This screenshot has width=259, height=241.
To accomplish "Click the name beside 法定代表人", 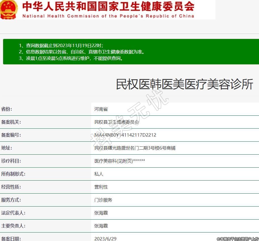I will [x=101, y=213].
